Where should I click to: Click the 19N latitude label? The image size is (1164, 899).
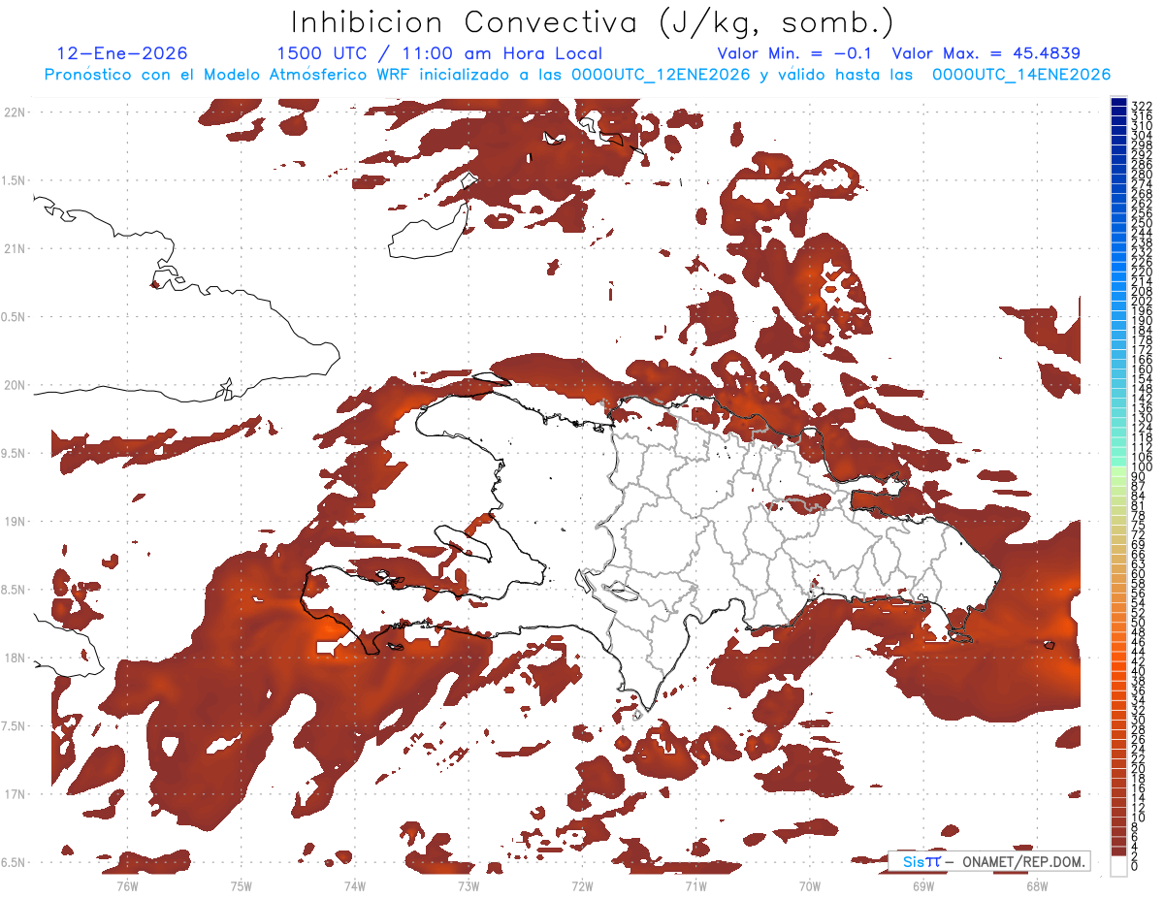(x=14, y=521)
